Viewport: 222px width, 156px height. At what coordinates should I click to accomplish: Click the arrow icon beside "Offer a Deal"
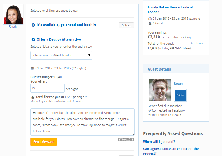pyautogui.click(x=33, y=40)
